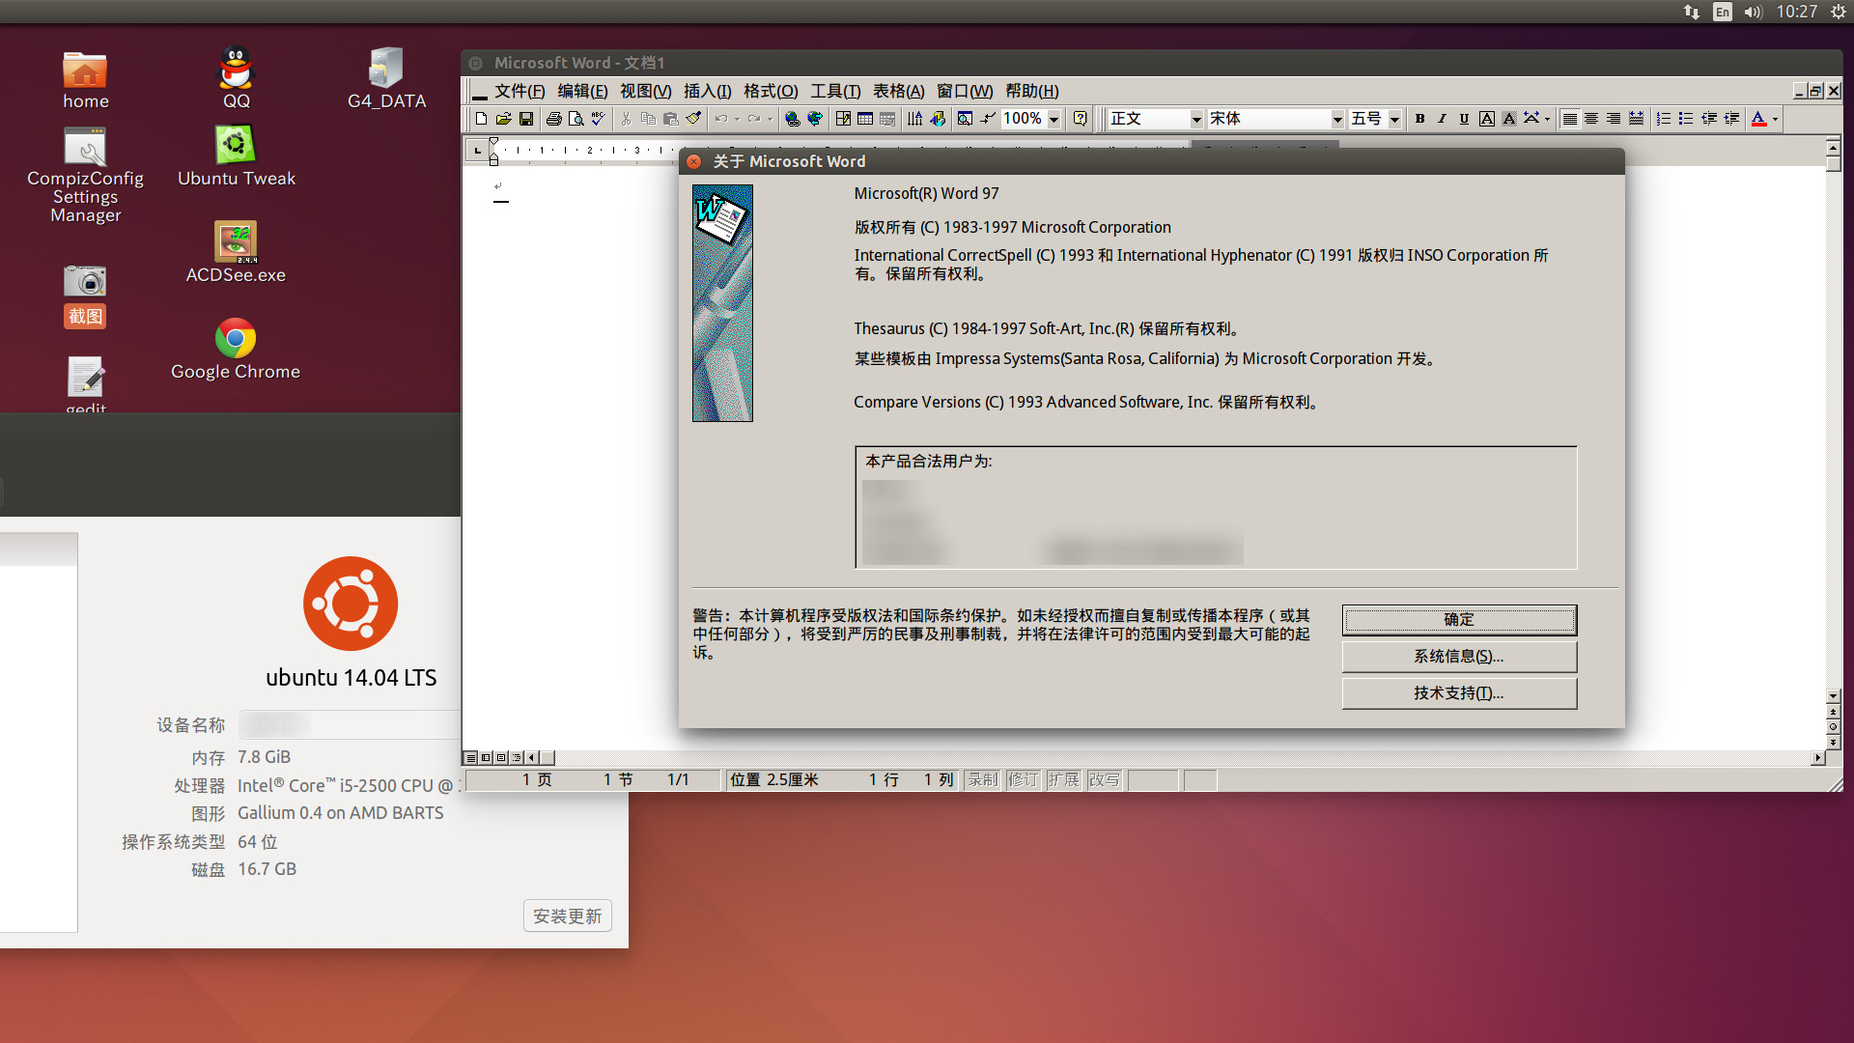Click the increase indent icon

click(1731, 119)
